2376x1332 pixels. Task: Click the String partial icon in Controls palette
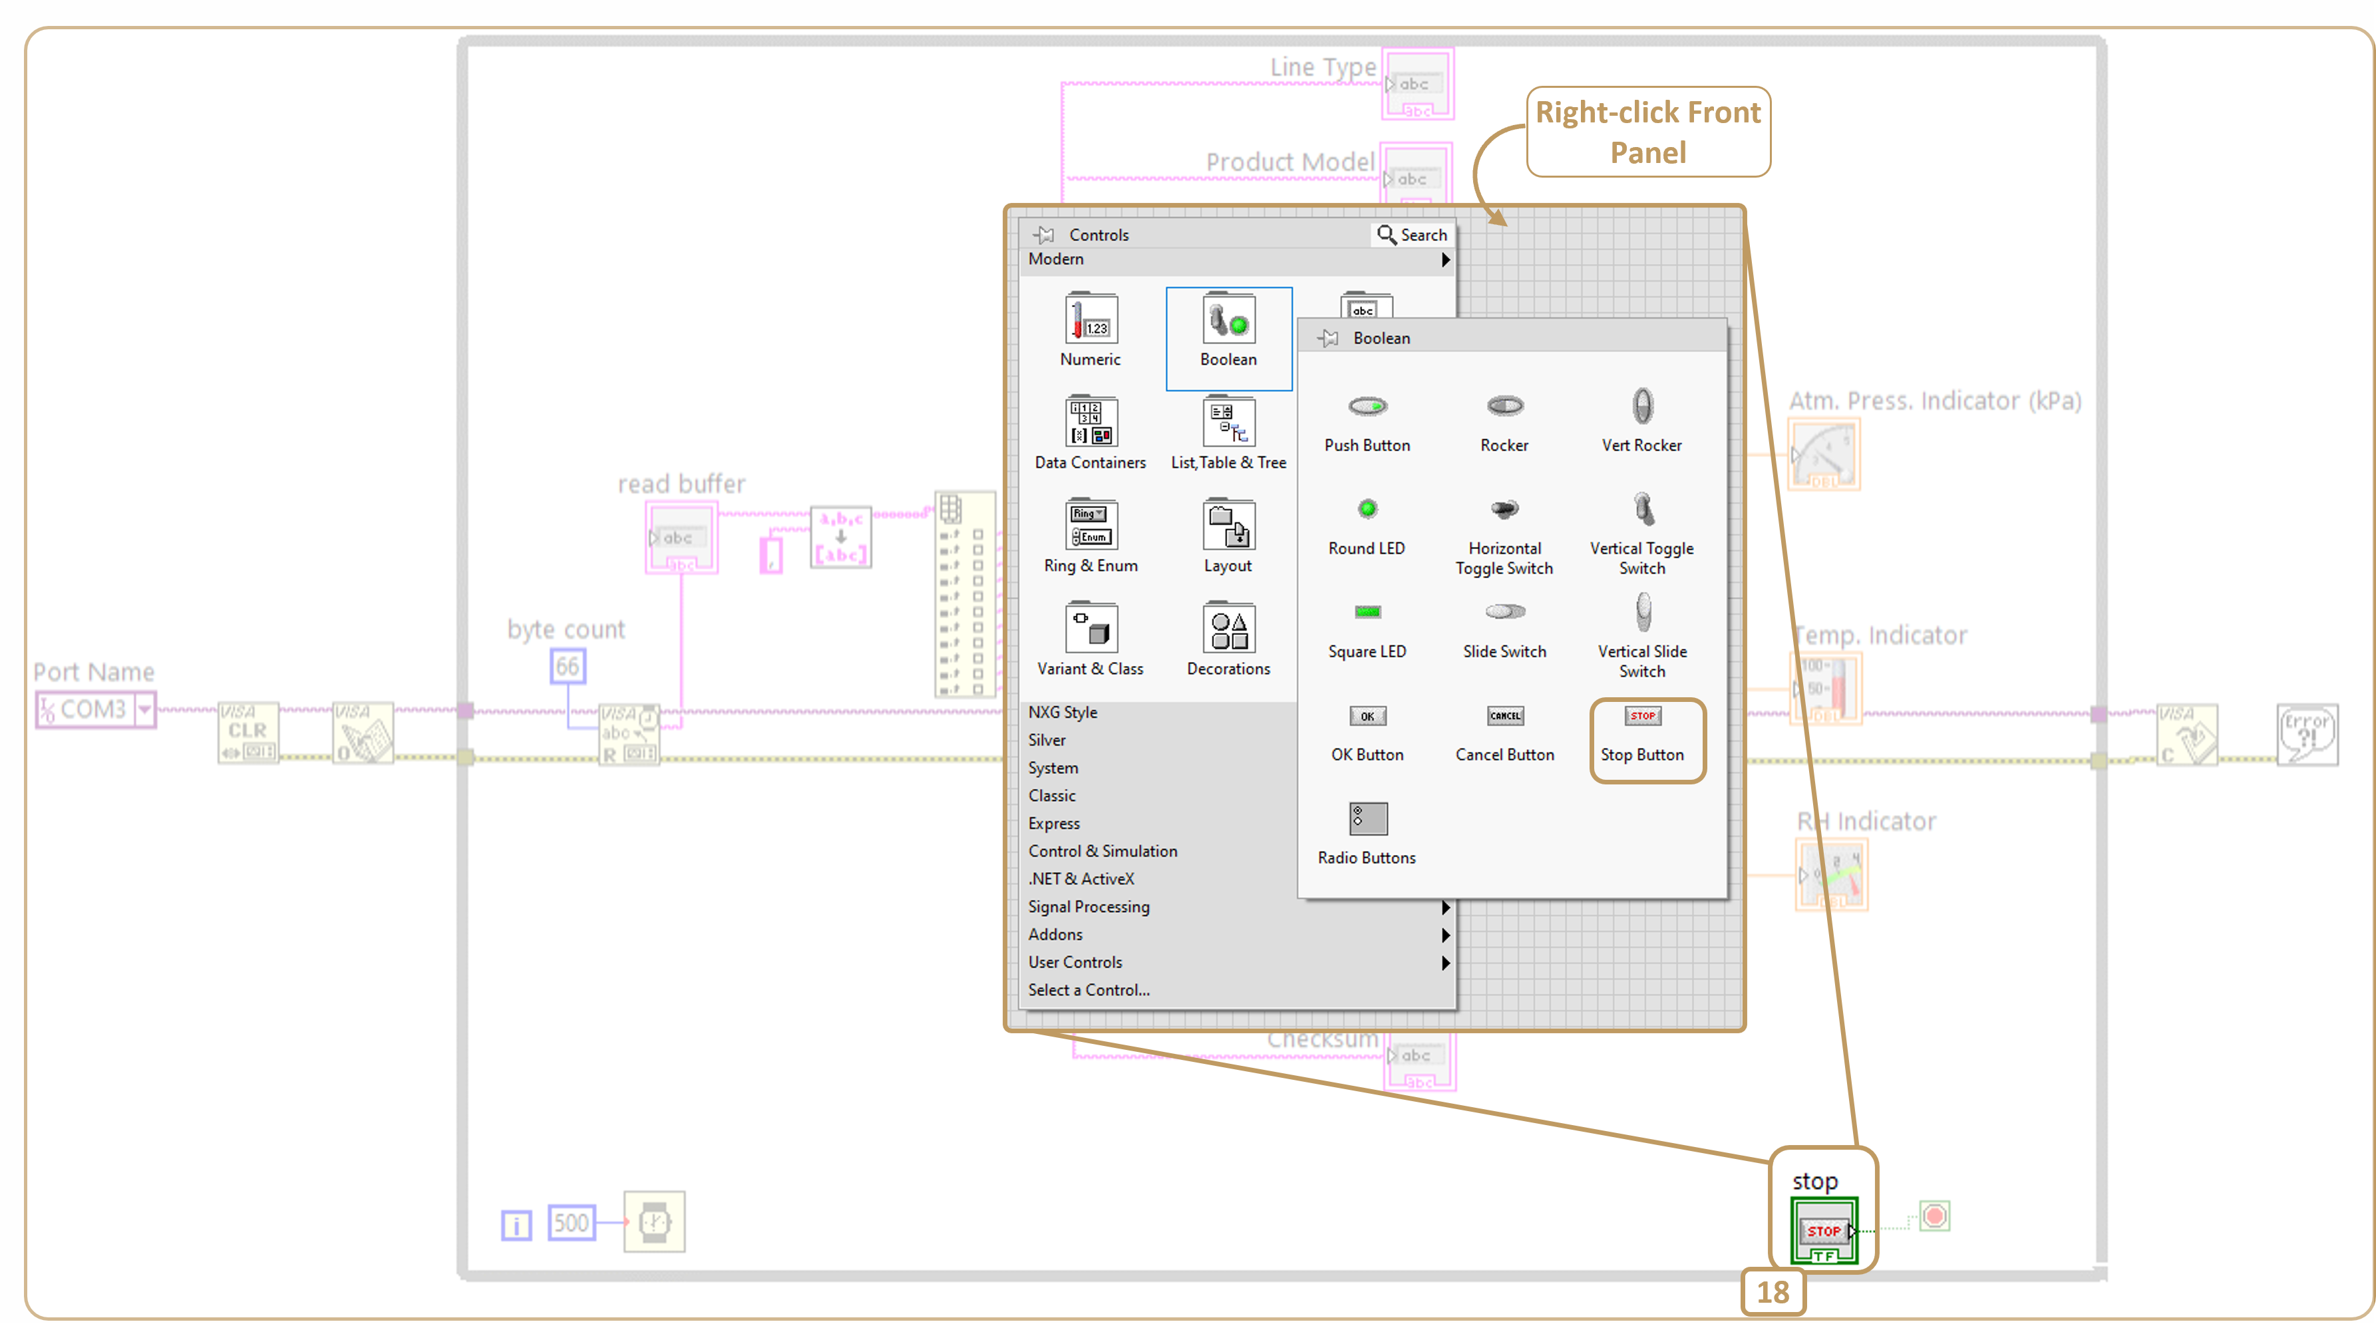point(1366,305)
